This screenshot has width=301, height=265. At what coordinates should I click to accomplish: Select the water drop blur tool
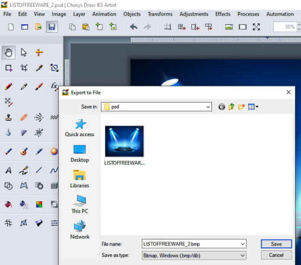pos(9,132)
